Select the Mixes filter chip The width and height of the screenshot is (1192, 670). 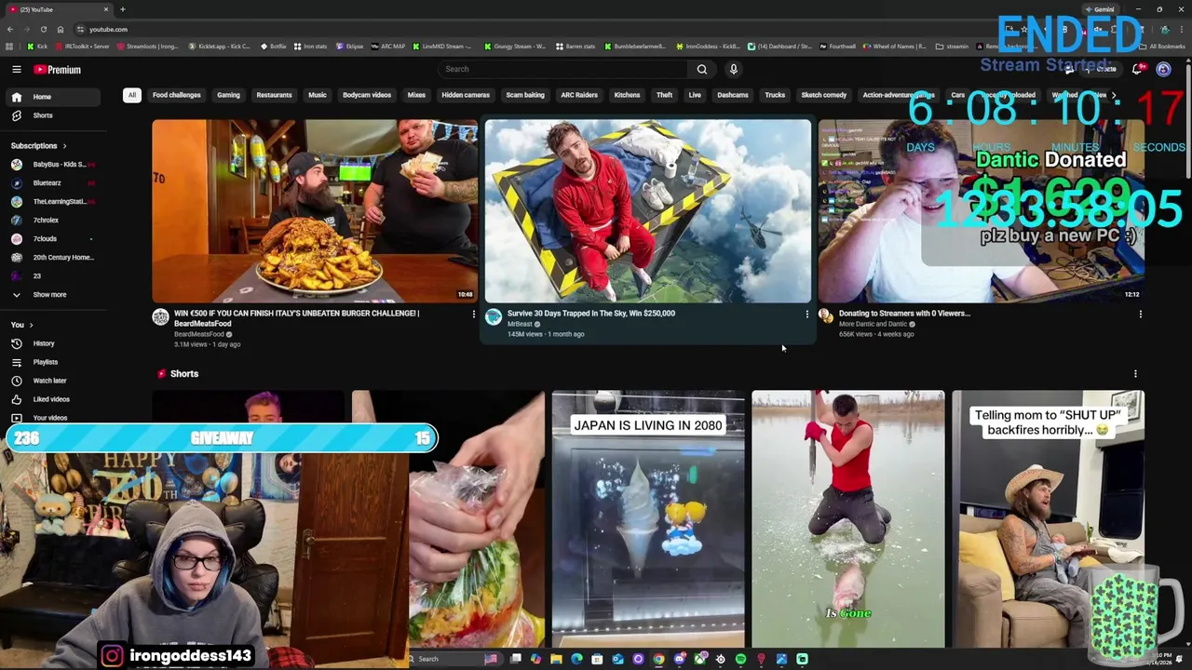[416, 95]
